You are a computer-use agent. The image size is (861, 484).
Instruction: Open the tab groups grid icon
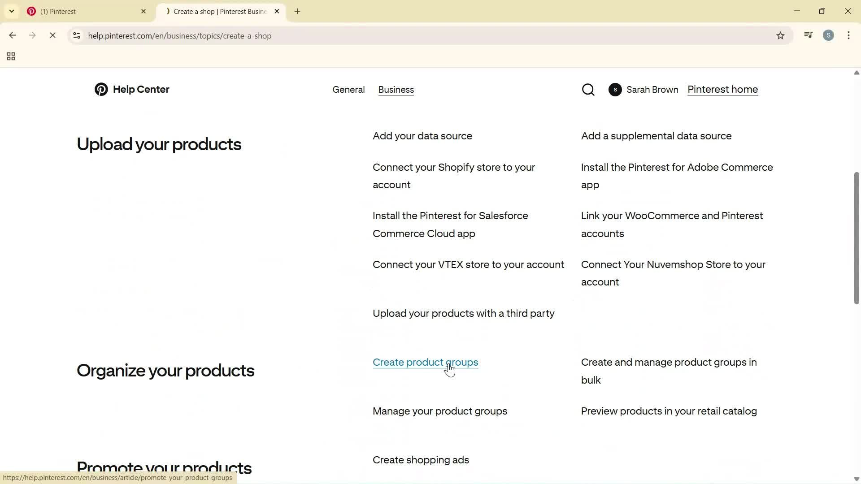(x=10, y=56)
